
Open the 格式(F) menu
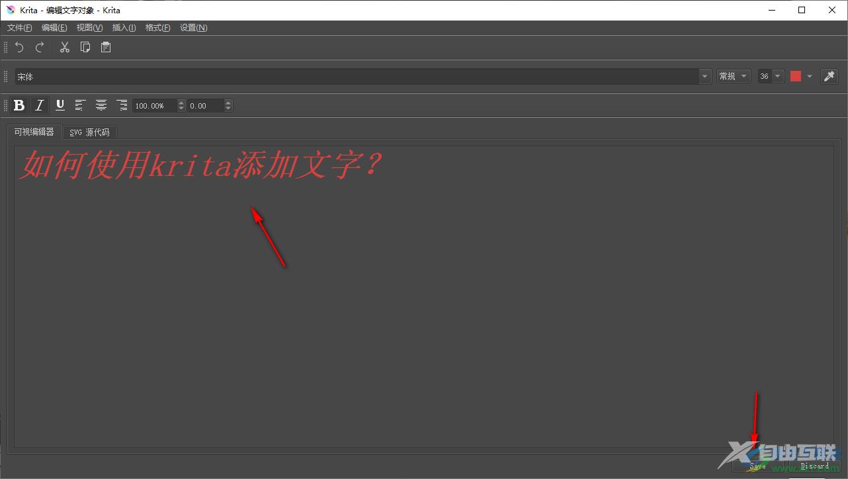pyautogui.click(x=157, y=28)
